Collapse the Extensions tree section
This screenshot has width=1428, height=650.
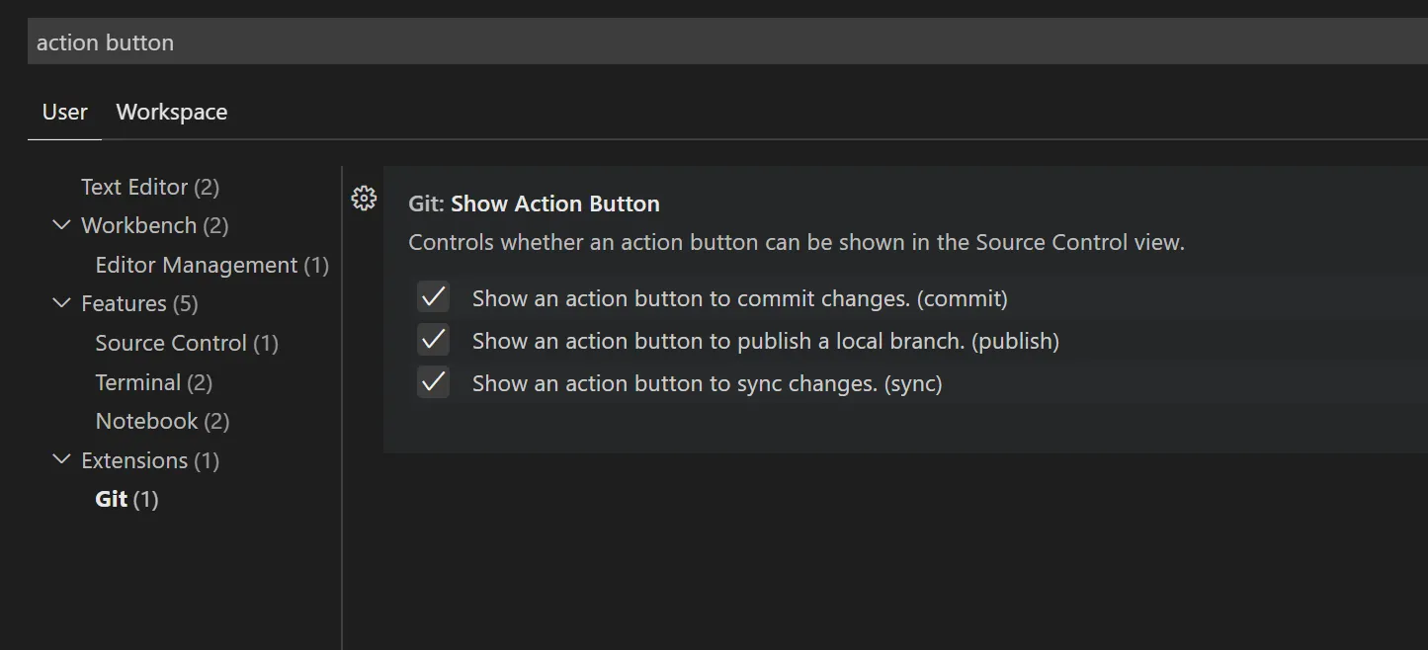click(x=62, y=460)
